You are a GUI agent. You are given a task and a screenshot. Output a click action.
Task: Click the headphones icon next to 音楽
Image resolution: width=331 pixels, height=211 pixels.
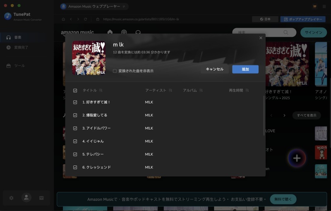8,37
